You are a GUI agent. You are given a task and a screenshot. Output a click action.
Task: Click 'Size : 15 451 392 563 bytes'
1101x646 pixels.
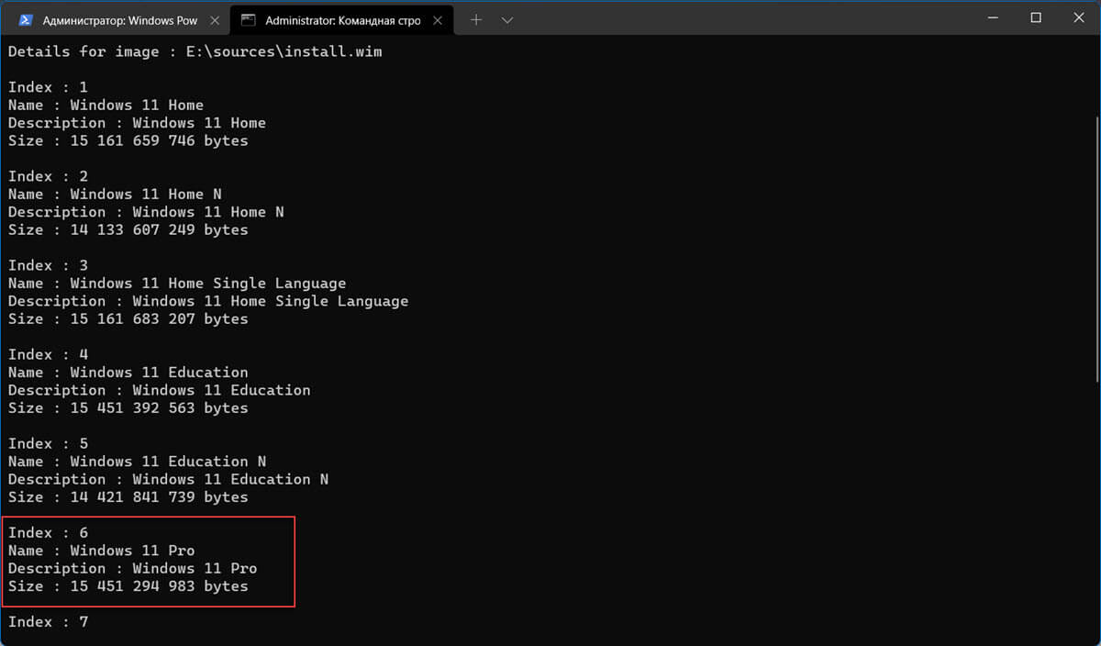(x=128, y=407)
